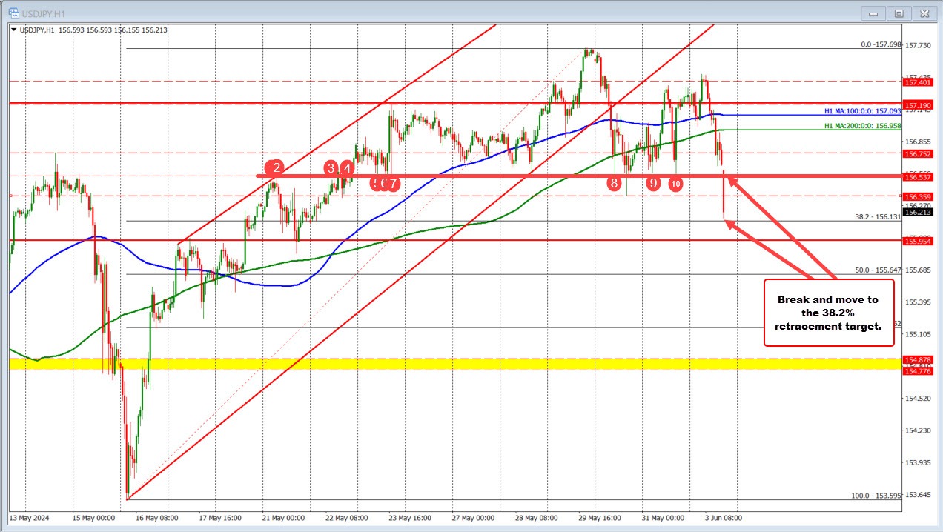Select the 156.537 red price label
Viewport: 943px width, 532px height.
tap(918, 177)
